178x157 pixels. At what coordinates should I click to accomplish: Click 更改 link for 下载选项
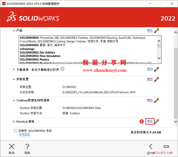(x=150, y=69)
